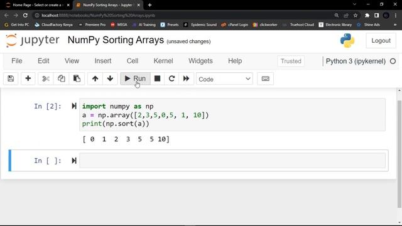The width and height of the screenshot is (402, 226).
Task: Open the Cell menu
Action: pos(133,61)
